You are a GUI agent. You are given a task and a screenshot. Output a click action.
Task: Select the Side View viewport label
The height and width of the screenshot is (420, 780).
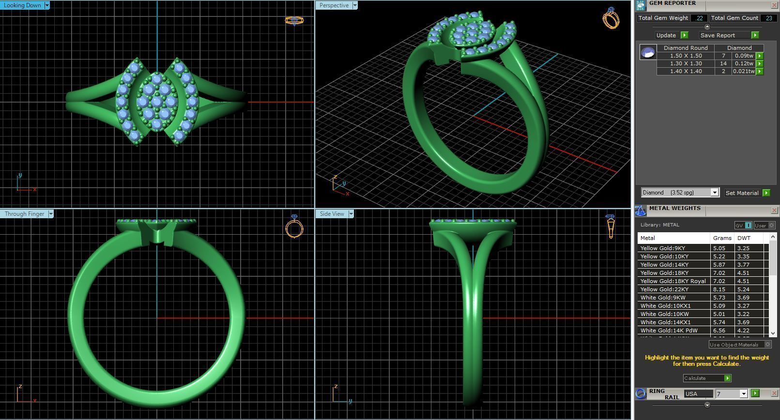[x=332, y=214]
